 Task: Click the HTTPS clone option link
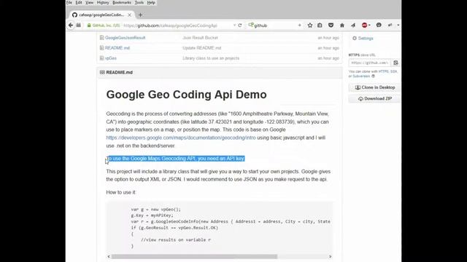384,71
